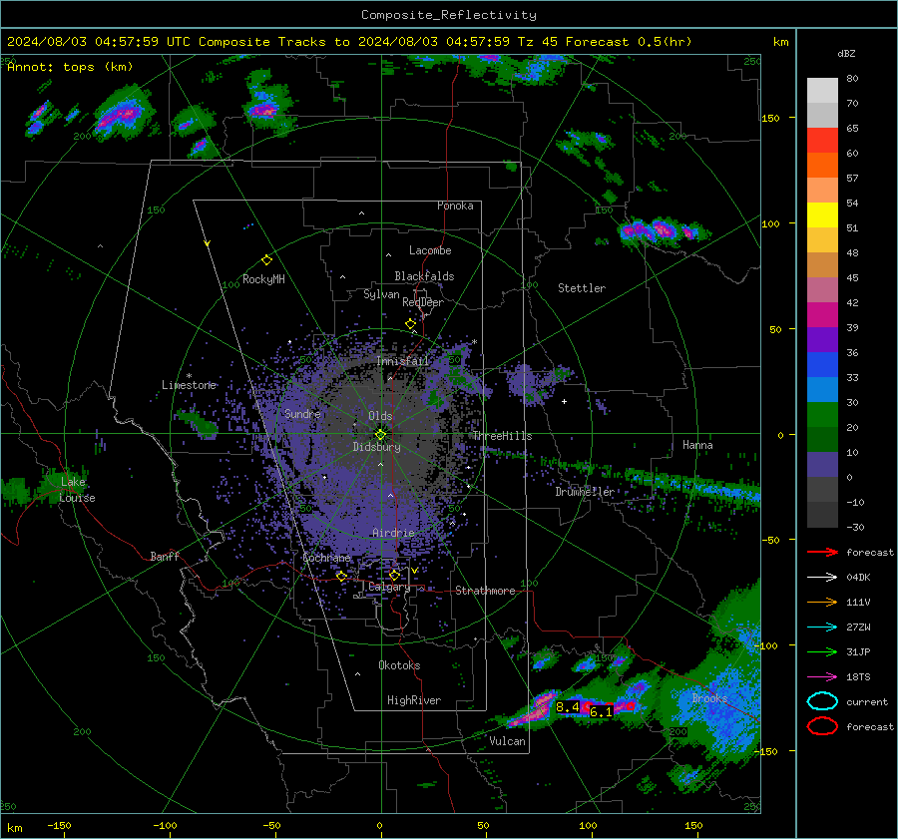The height and width of the screenshot is (839, 898).
Task: Click the HighRiver label
Action: (x=414, y=700)
